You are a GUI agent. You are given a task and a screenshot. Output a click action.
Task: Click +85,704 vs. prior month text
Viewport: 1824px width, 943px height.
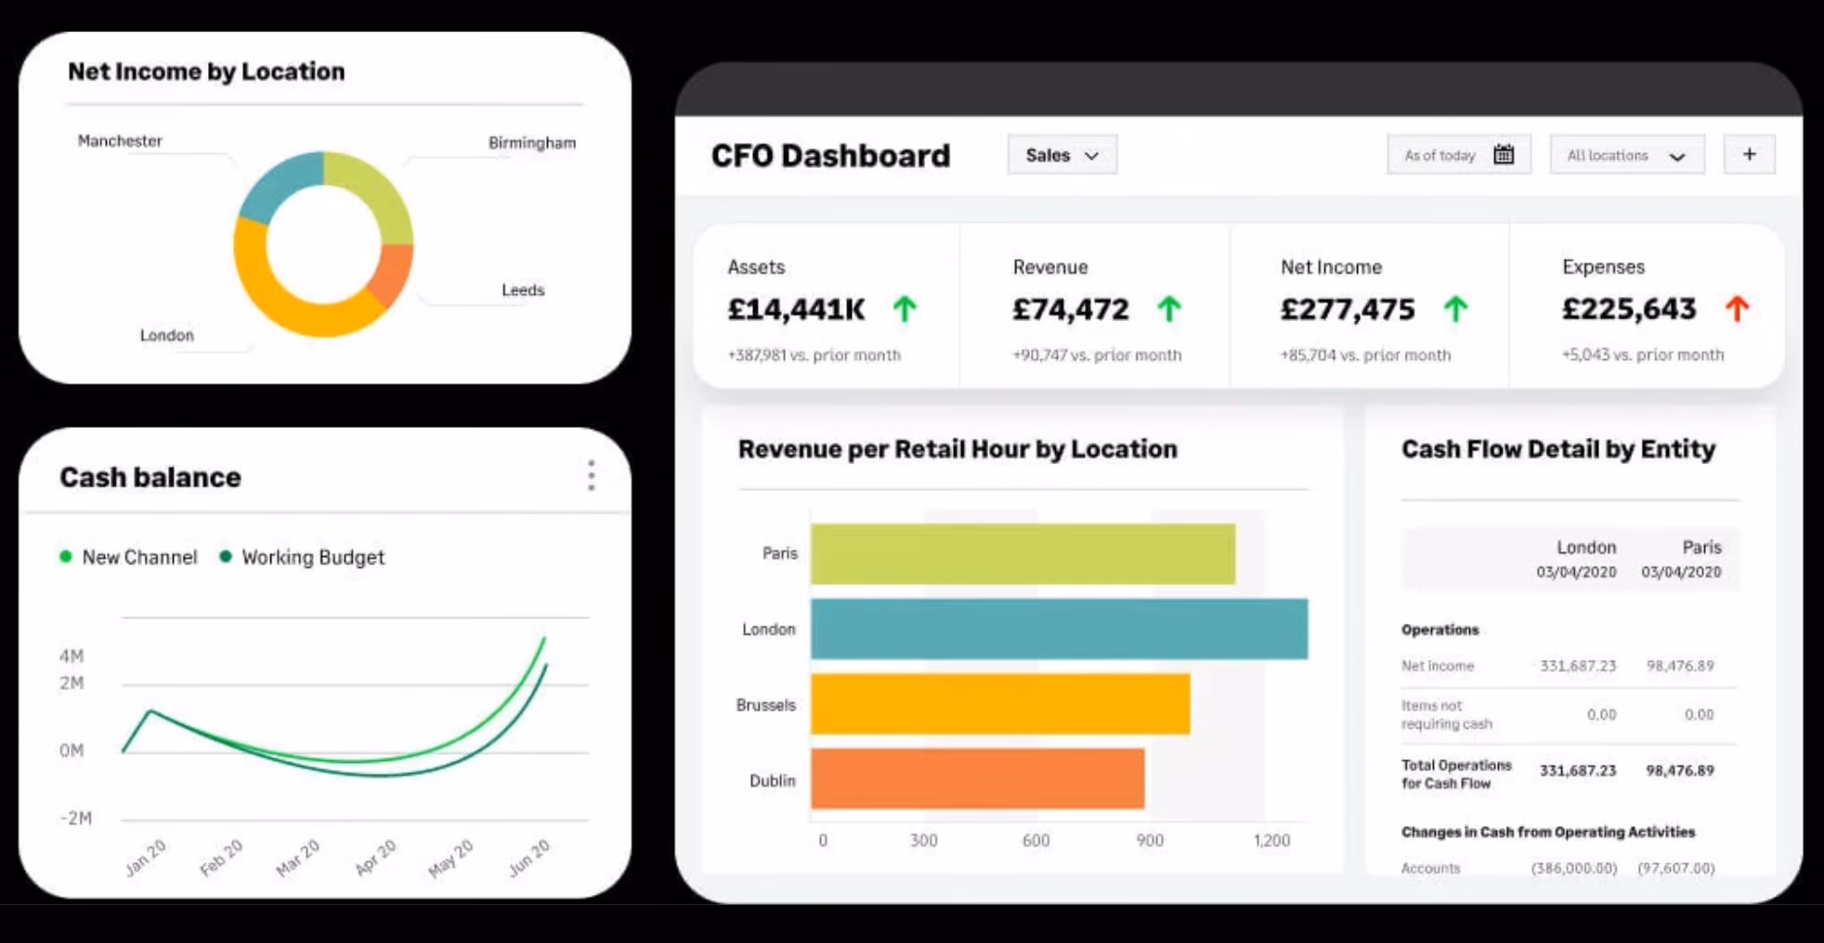(x=1365, y=355)
